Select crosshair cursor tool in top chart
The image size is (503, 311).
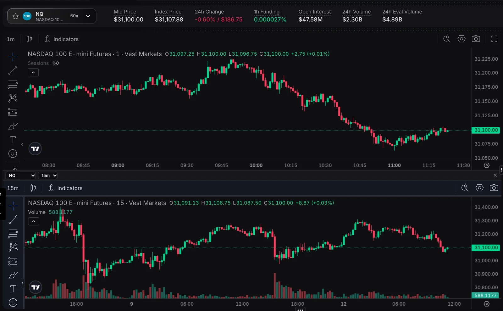point(13,57)
